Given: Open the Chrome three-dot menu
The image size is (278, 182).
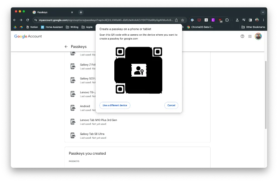Looking at the screenshot, I should [x=263, y=20].
